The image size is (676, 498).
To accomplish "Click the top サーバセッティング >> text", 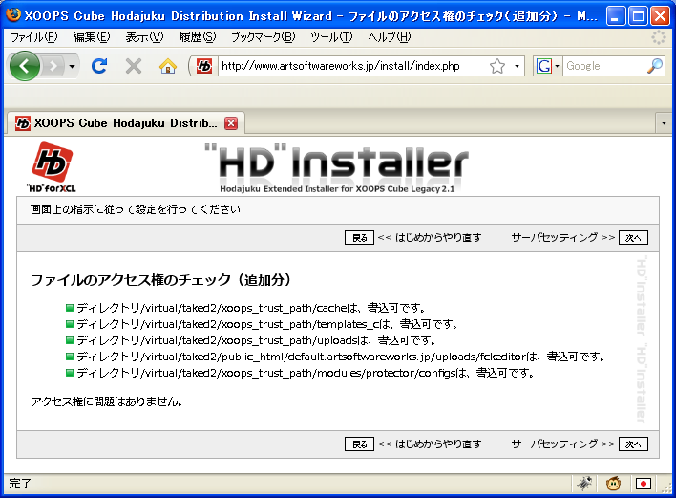I will coord(562,238).
